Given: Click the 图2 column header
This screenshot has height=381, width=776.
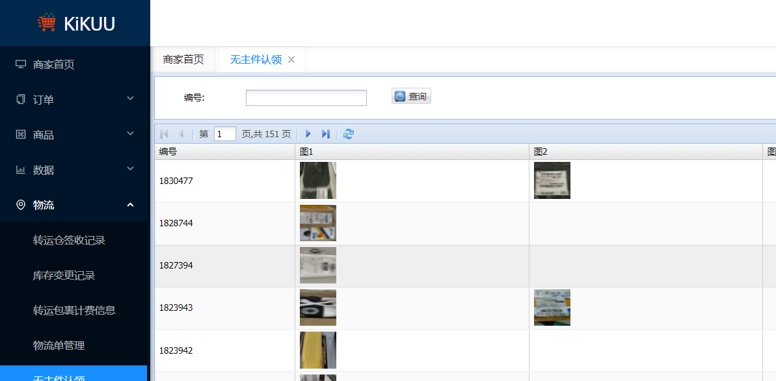Looking at the screenshot, I should [646, 152].
